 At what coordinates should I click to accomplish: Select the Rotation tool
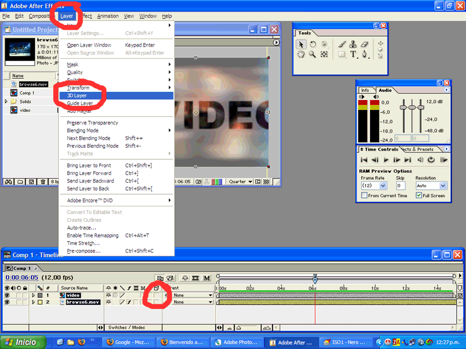click(x=313, y=45)
